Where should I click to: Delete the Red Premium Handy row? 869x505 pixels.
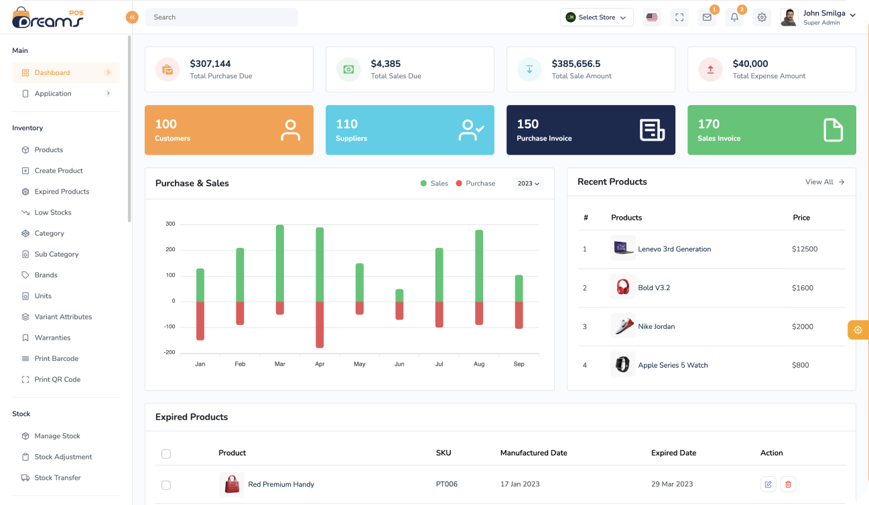click(788, 484)
